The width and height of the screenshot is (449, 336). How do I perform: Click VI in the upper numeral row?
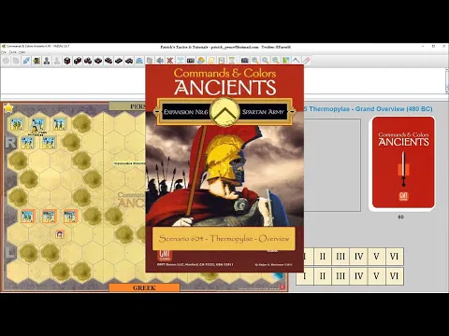[395, 257]
